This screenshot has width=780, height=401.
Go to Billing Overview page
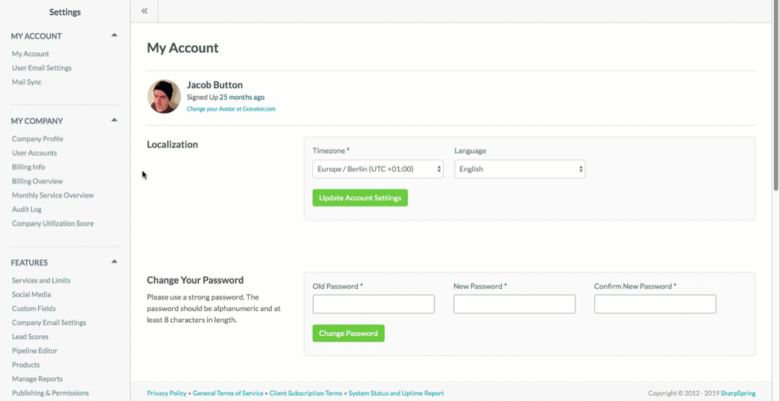coord(37,181)
